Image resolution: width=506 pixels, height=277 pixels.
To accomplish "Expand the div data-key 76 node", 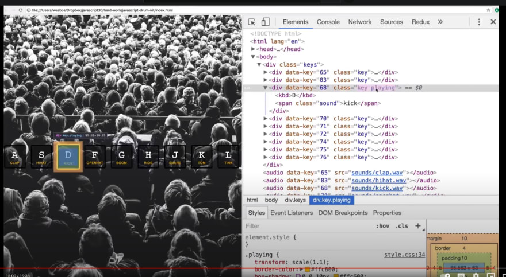I will tap(266, 157).
